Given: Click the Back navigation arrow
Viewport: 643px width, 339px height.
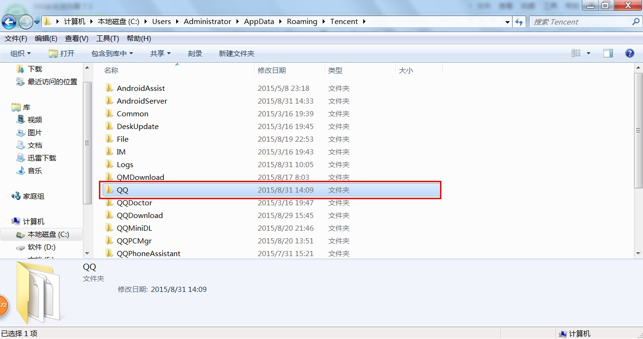Looking at the screenshot, I should 9,22.
